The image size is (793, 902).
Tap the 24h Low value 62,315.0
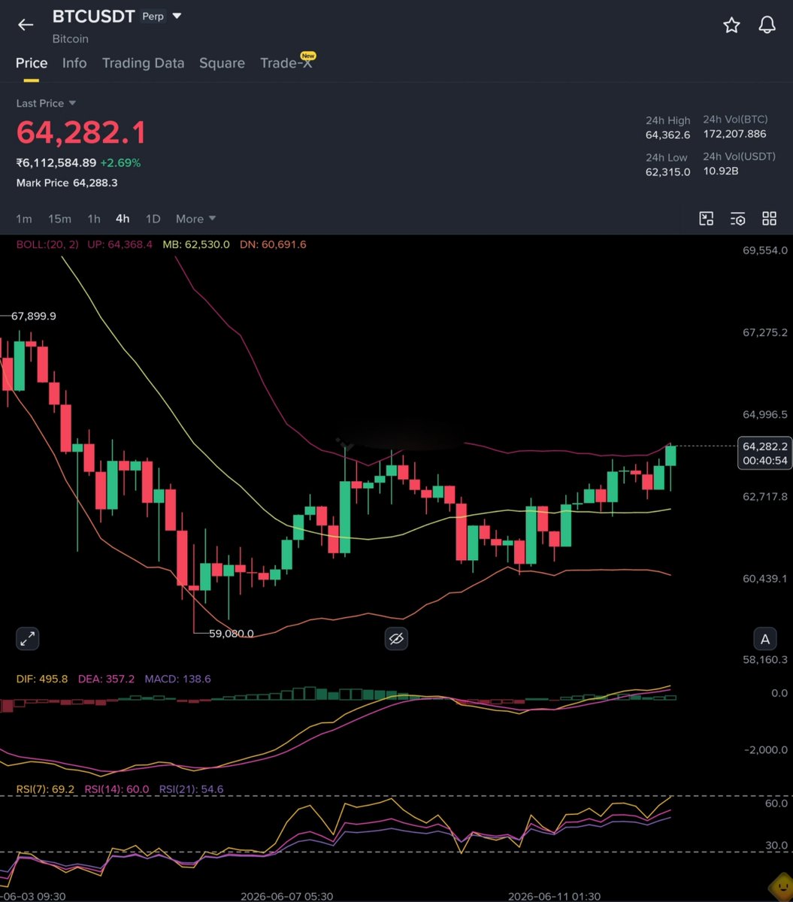(x=668, y=172)
